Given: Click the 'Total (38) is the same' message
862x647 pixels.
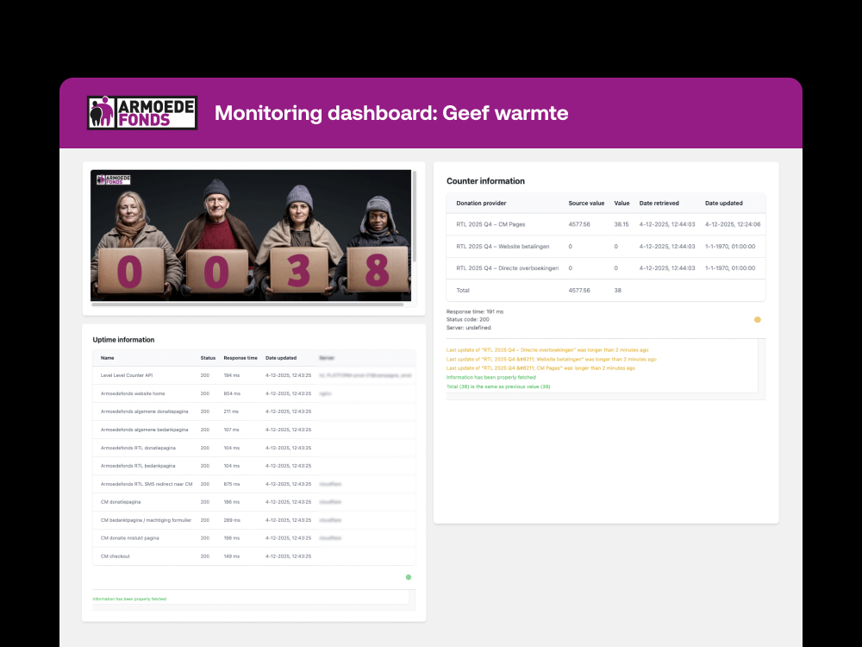Looking at the screenshot, I should pos(497,386).
